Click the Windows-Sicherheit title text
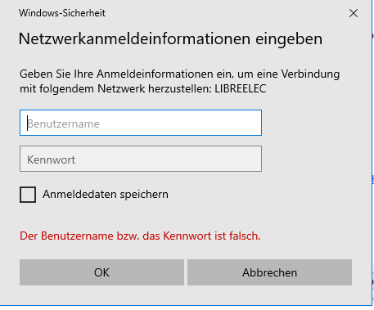 pyautogui.click(x=62, y=13)
